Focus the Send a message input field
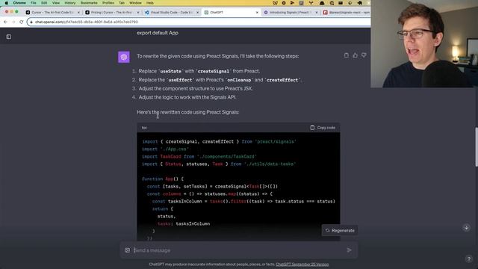 pyautogui.click(x=239, y=250)
